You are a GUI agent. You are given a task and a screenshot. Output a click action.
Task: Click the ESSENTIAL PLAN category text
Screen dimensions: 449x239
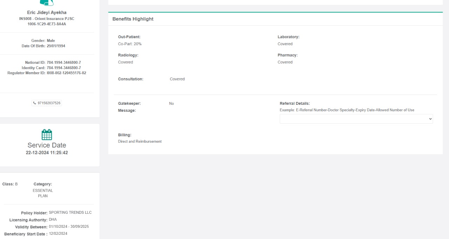[x=43, y=193]
